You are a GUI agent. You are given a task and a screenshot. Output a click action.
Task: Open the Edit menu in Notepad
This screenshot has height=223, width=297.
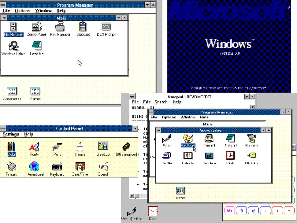[x=147, y=102]
